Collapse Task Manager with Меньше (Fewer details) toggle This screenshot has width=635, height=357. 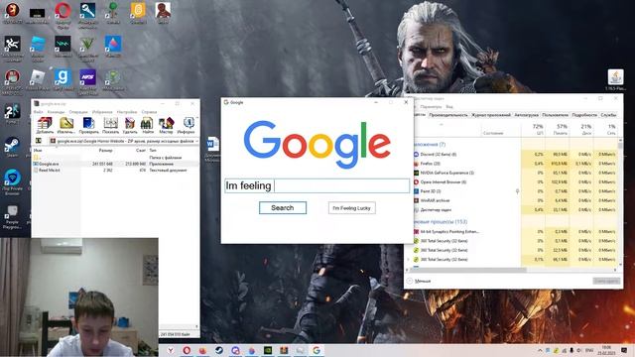coord(419,281)
